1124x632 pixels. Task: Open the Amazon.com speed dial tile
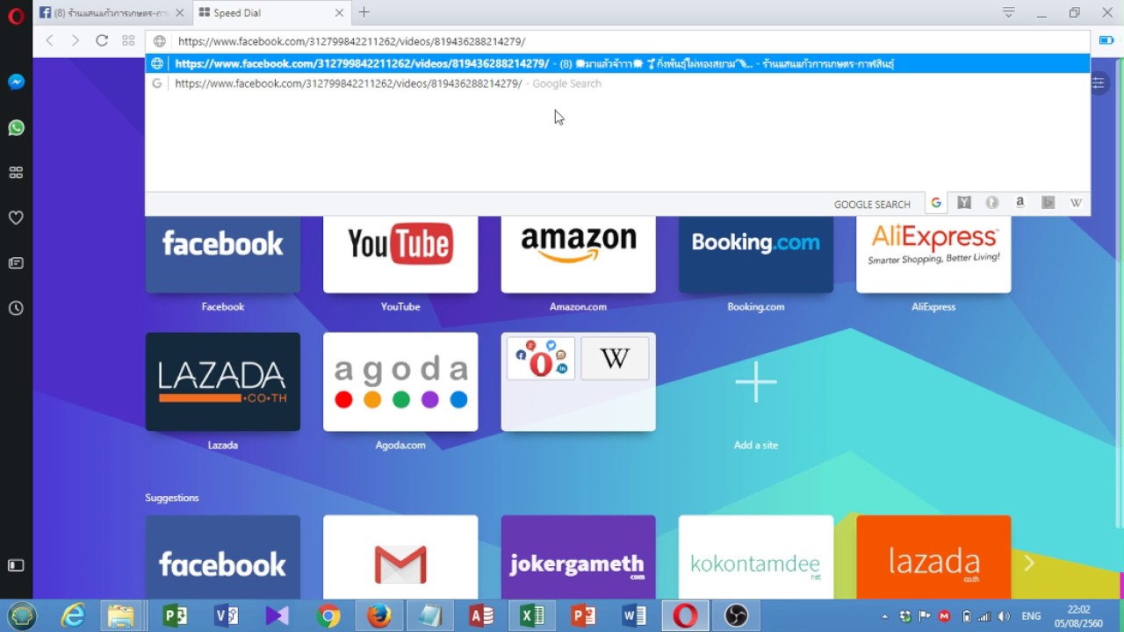[x=578, y=255]
